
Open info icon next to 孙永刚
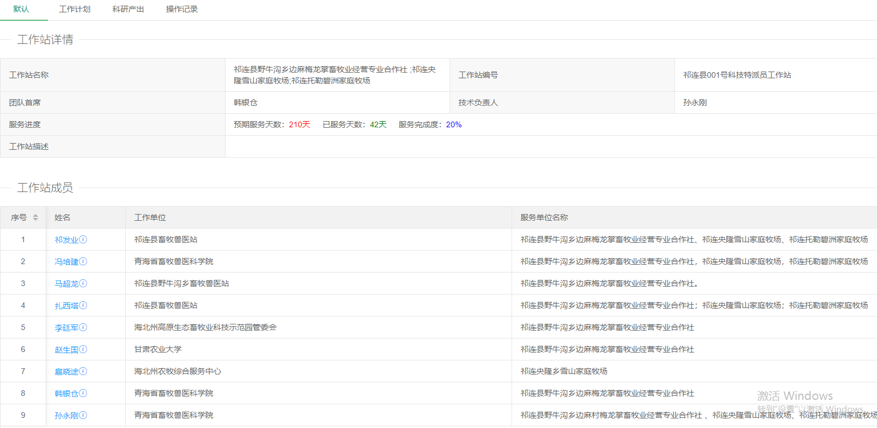click(x=83, y=415)
